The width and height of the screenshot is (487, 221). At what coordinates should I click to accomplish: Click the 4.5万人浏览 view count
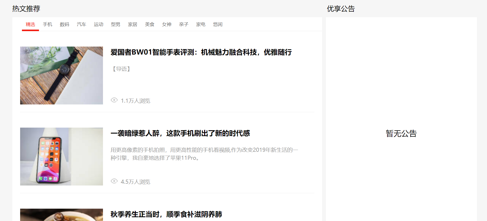(135, 182)
